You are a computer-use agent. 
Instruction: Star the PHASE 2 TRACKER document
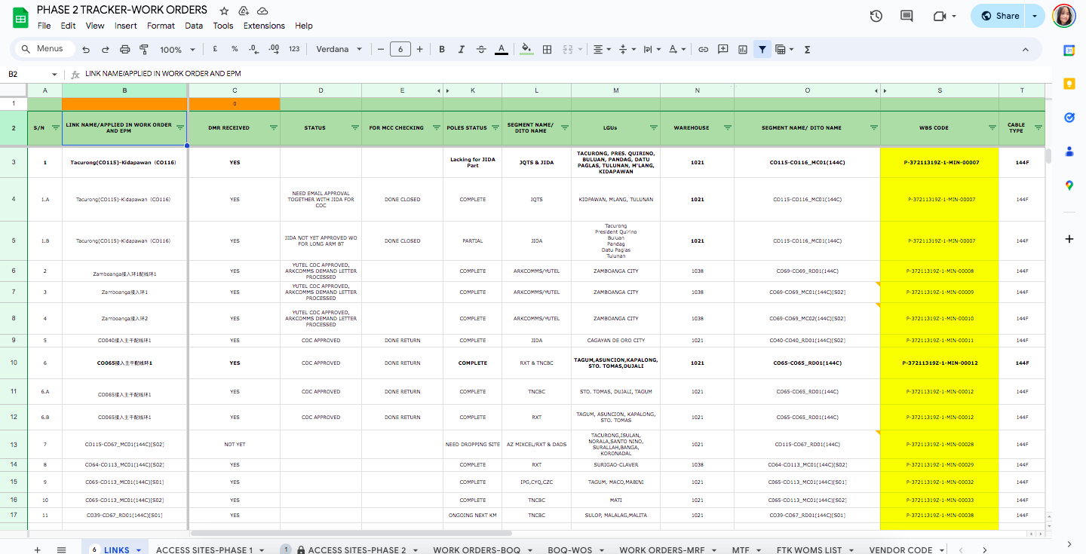click(x=224, y=11)
